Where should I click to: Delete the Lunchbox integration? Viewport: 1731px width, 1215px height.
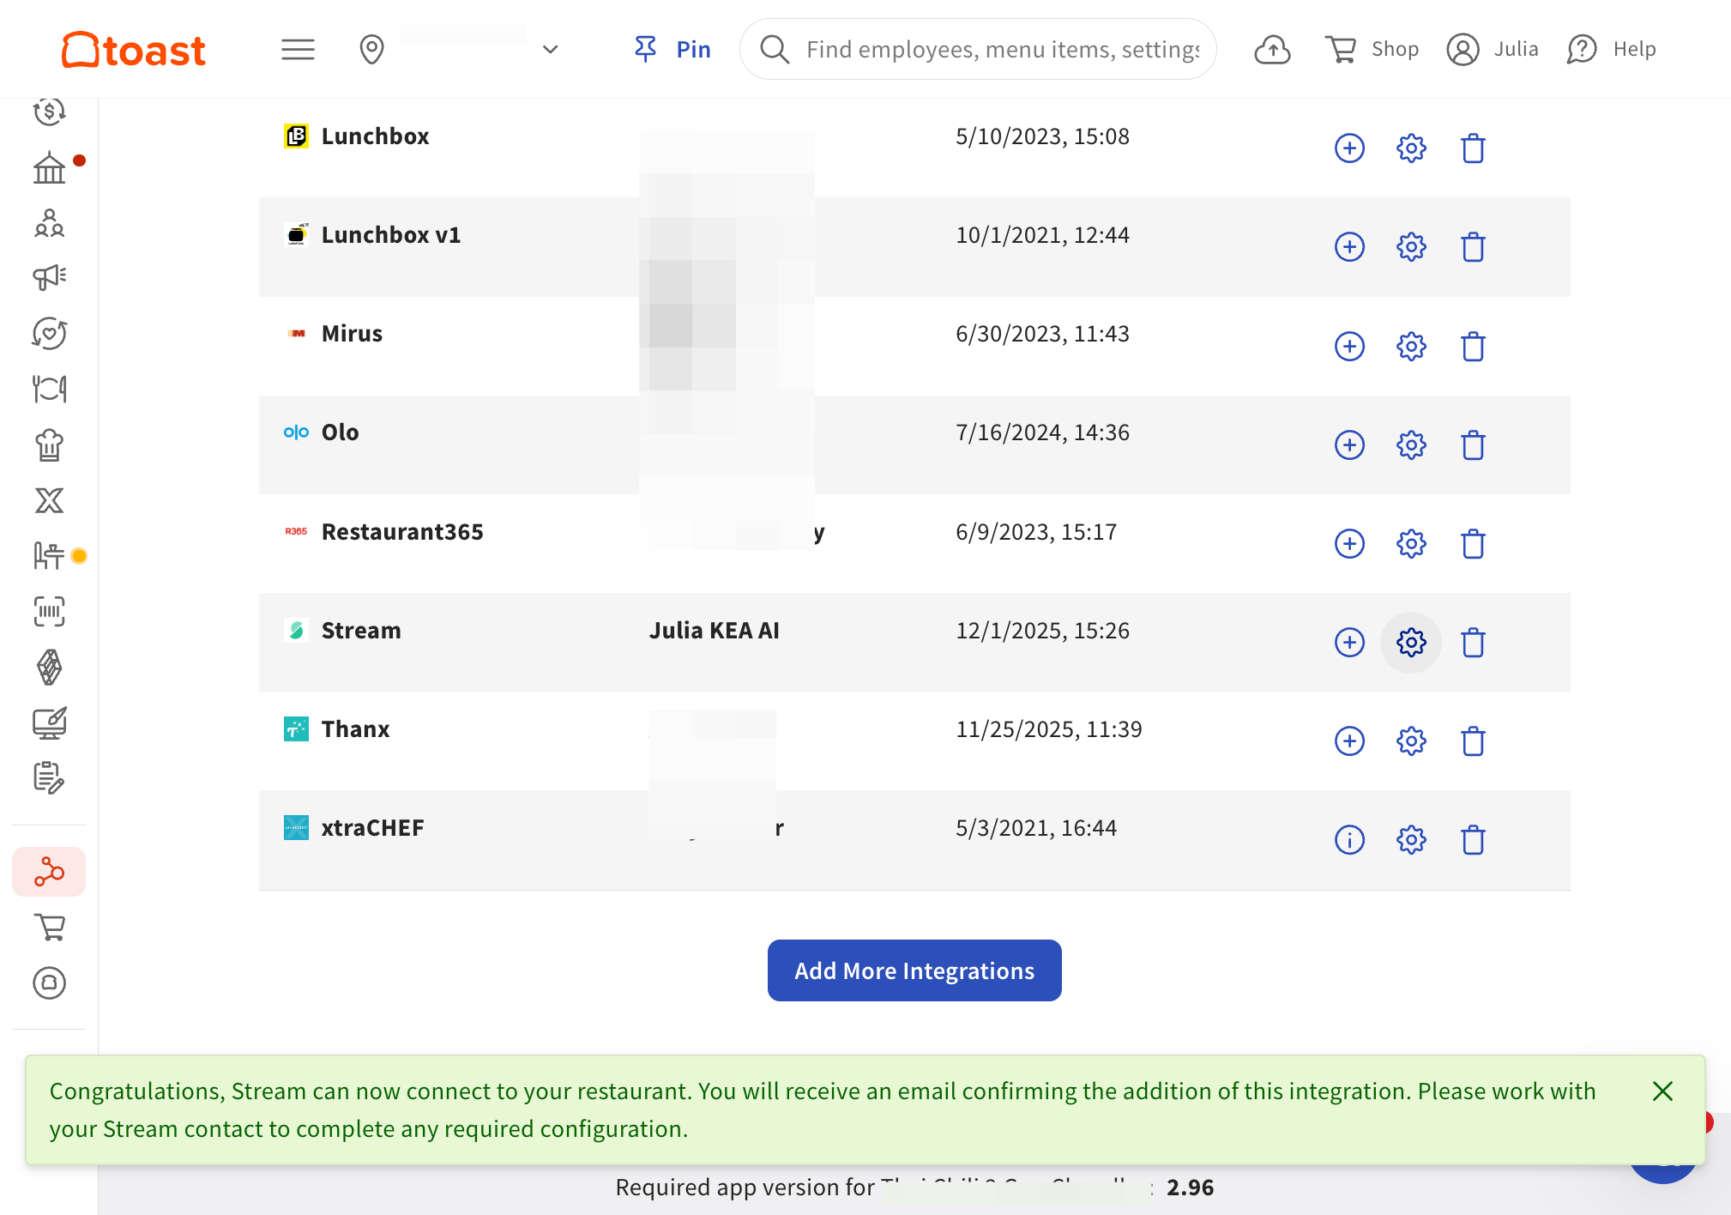[1473, 148]
